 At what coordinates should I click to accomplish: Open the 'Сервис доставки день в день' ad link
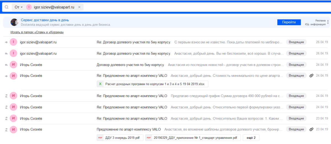point(45,20)
